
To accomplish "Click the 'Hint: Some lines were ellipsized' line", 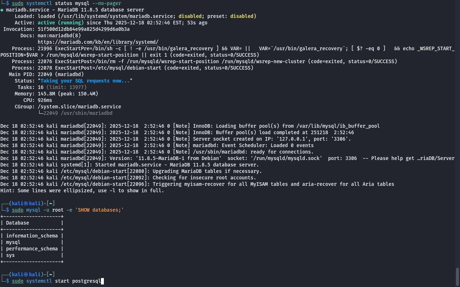I will click(x=82, y=190).
